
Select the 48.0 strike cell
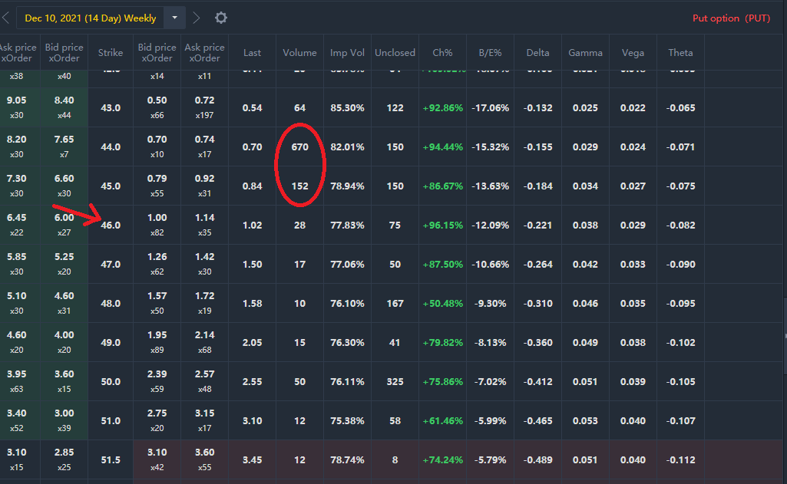pos(111,304)
